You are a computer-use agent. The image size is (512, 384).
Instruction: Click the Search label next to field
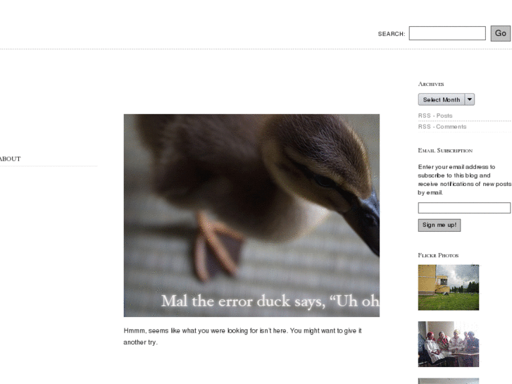[391, 34]
